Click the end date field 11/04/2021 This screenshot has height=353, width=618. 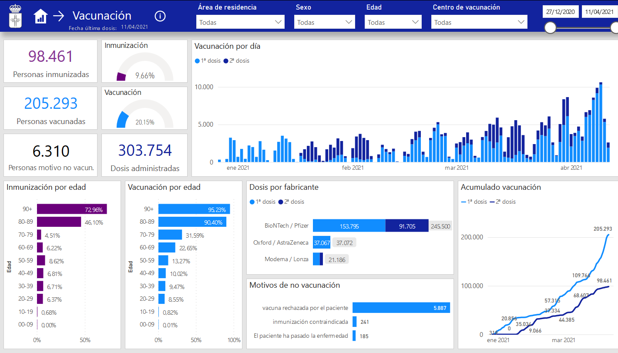tap(600, 12)
